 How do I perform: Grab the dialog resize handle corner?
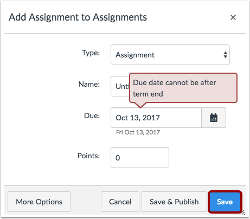(242, 212)
